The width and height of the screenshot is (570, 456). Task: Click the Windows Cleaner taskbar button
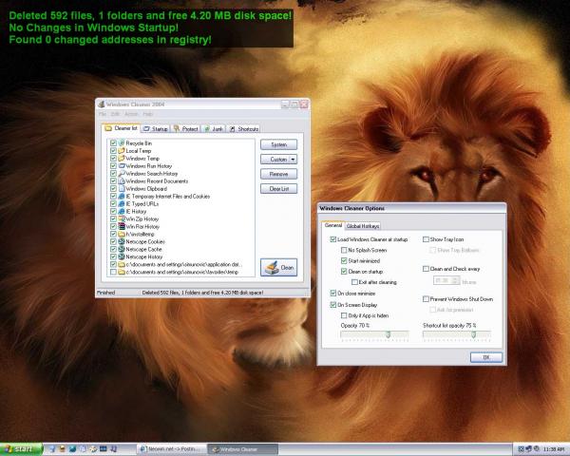click(243, 449)
